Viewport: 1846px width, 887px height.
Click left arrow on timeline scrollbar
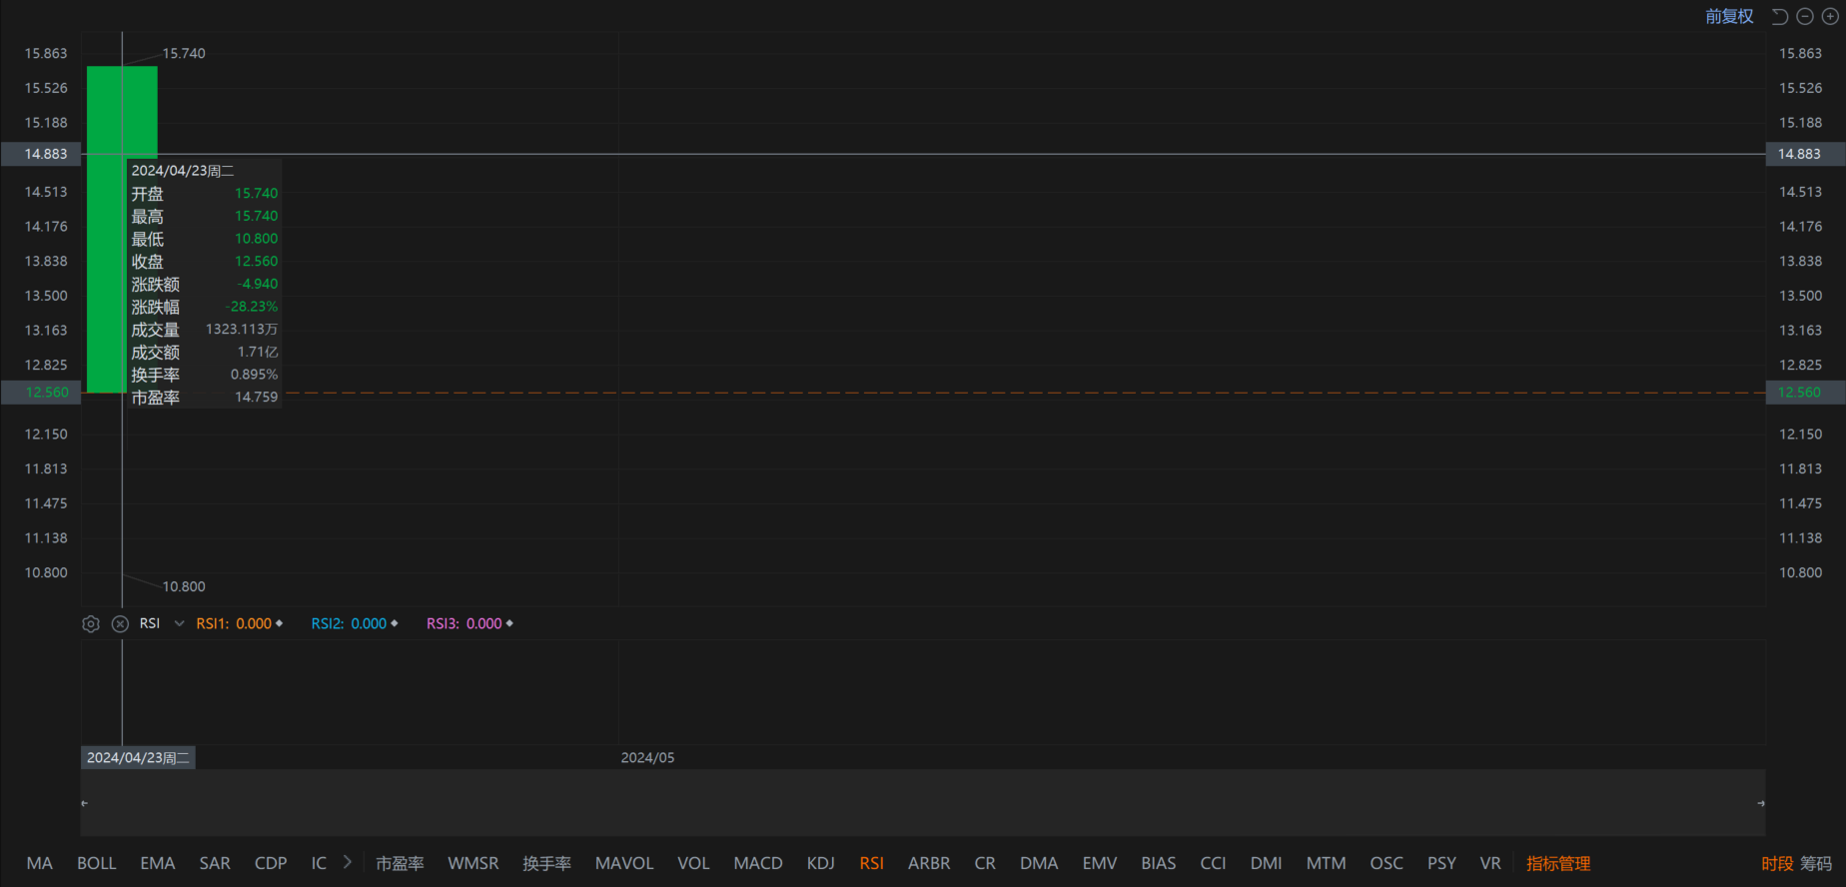tap(85, 803)
